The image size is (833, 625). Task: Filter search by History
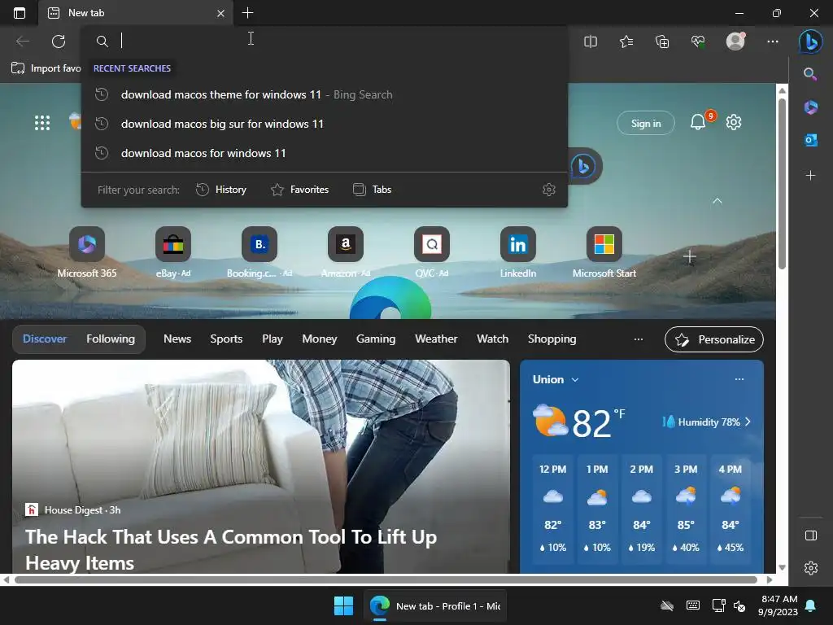[221, 190]
